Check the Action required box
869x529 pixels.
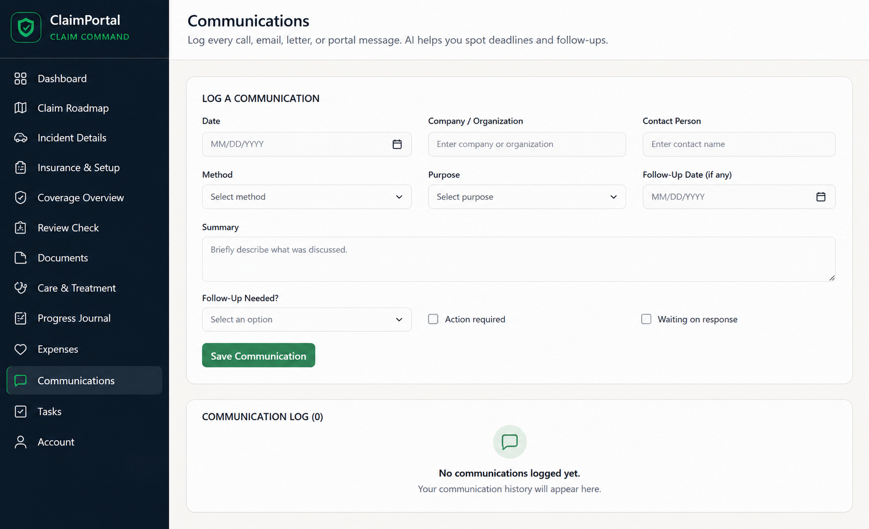[433, 319]
